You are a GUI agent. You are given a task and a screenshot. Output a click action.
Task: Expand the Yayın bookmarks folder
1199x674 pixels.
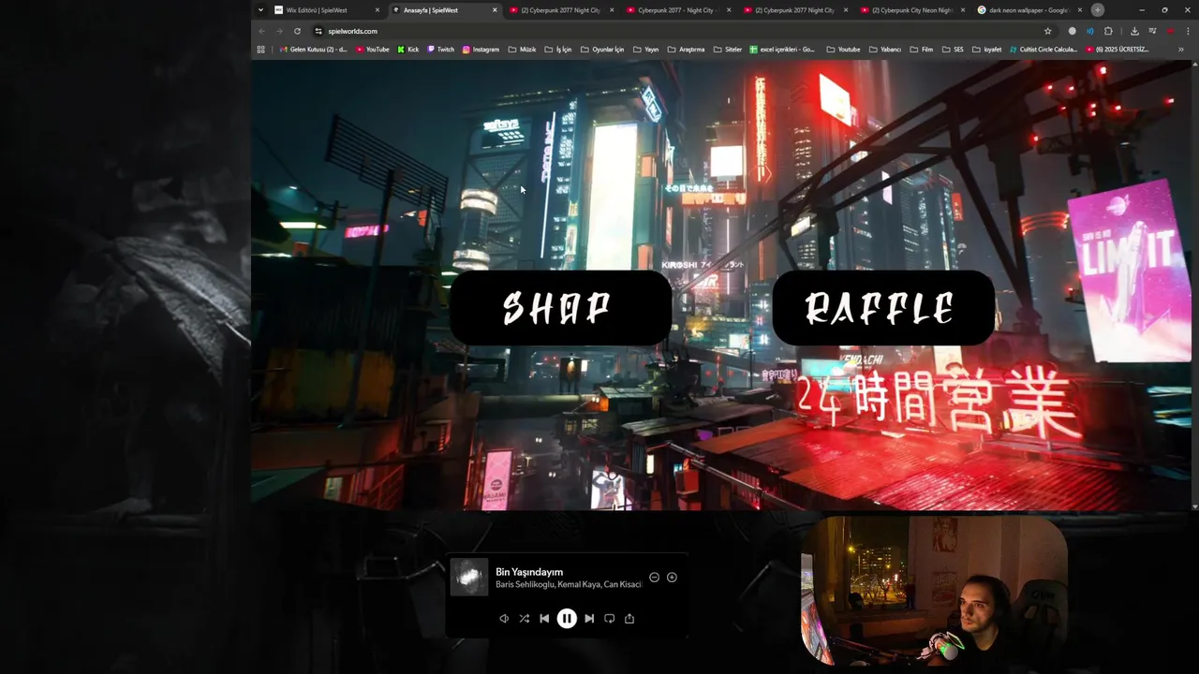coord(646,50)
